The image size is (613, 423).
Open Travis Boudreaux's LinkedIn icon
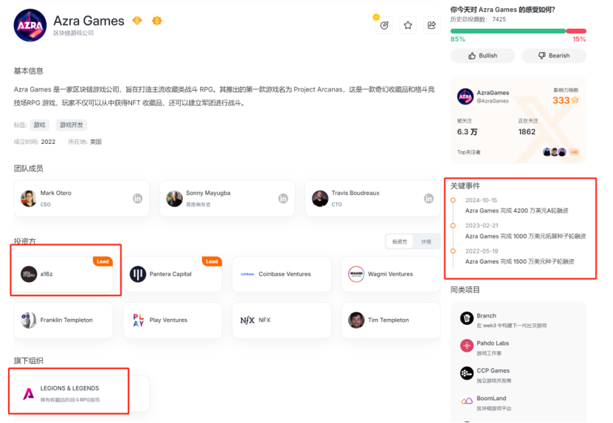click(429, 199)
